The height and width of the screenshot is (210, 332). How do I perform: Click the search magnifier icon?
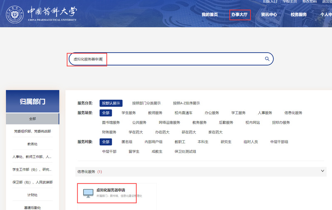click(x=267, y=59)
